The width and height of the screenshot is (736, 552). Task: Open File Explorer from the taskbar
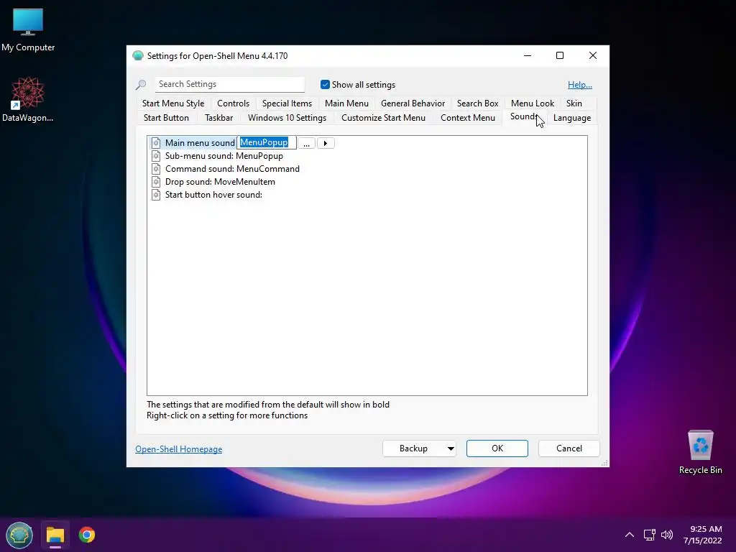coord(55,535)
